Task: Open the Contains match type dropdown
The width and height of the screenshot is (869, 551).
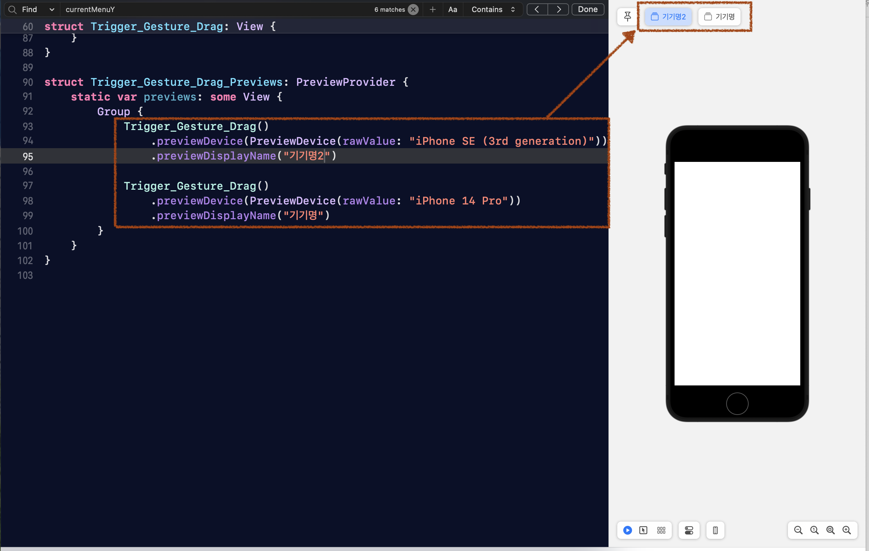Action: coord(493,10)
